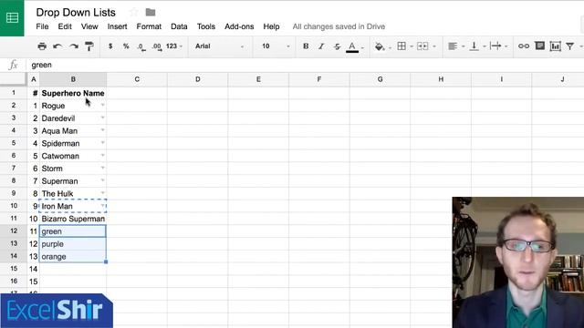Image resolution: width=584 pixels, height=328 pixels.
Task: Select the Bizarro Superman cell
Action: [73, 219]
